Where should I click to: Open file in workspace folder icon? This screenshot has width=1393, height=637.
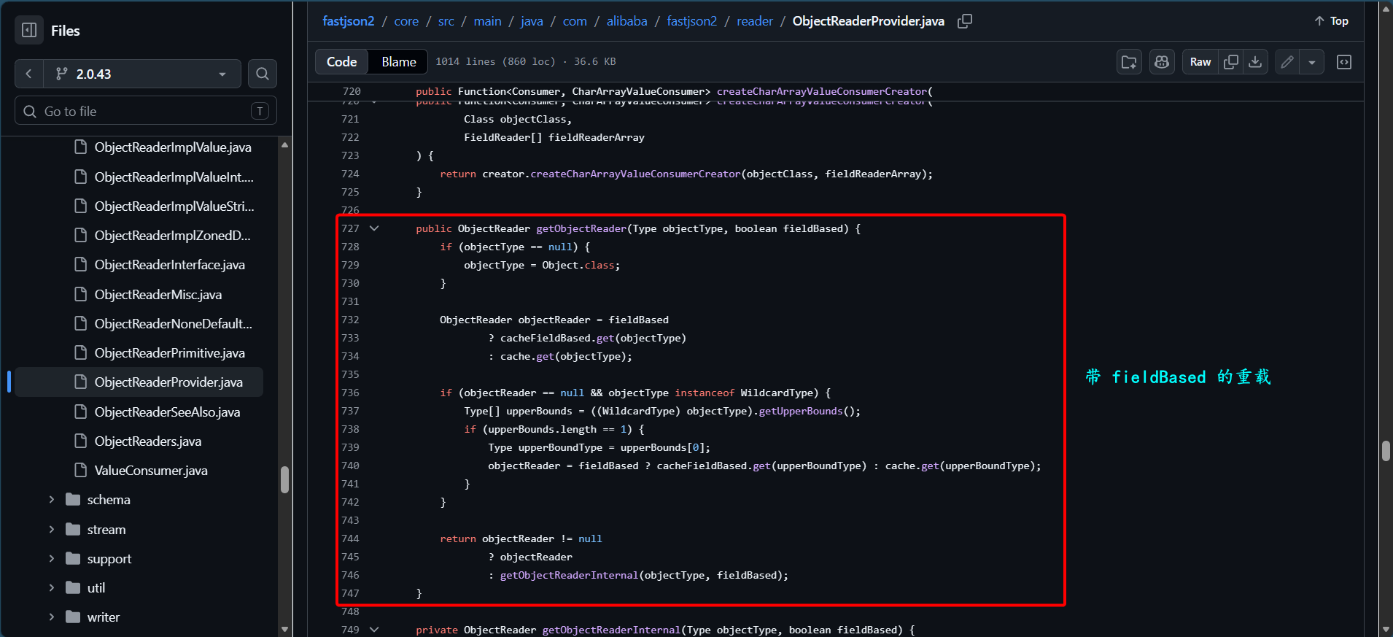coord(1129,62)
